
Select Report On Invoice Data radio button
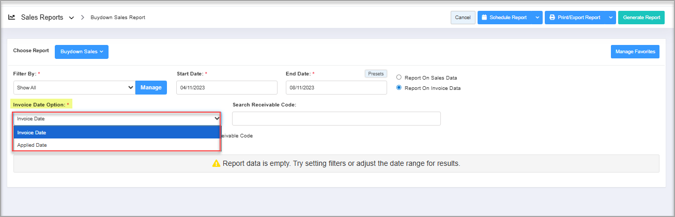[398, 88]
